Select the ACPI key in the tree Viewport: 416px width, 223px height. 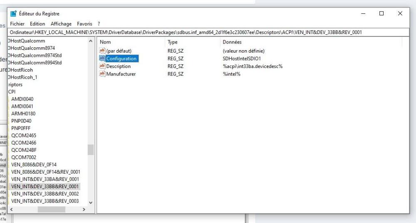point(12,92)
